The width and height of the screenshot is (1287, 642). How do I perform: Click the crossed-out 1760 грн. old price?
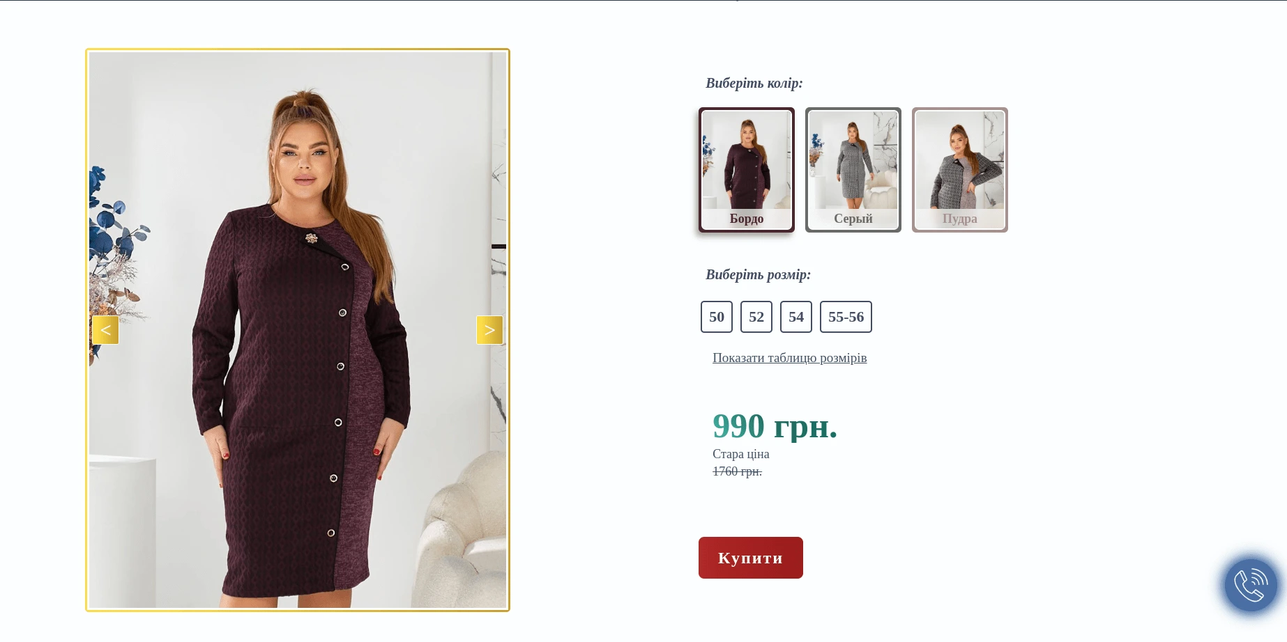click(x=737, y=471)
